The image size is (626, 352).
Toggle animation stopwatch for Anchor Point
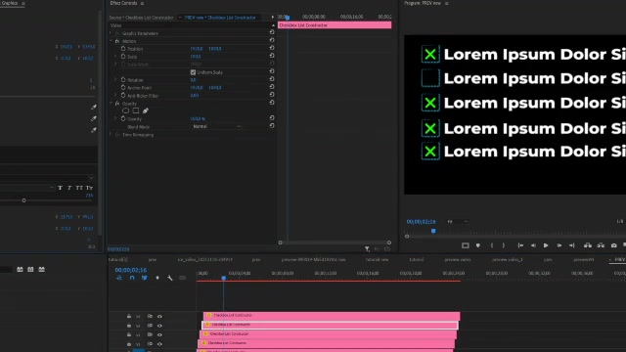pyautogui.click(x=123, y=87)
